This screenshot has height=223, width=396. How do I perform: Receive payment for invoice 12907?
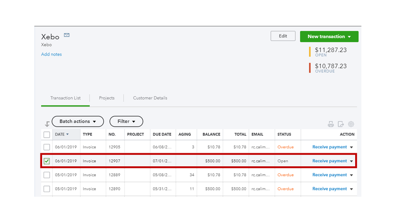(329, 161)
